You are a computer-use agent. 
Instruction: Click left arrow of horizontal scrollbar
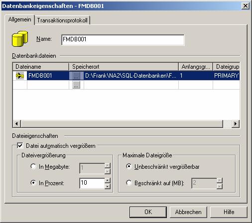pos(16,123)
